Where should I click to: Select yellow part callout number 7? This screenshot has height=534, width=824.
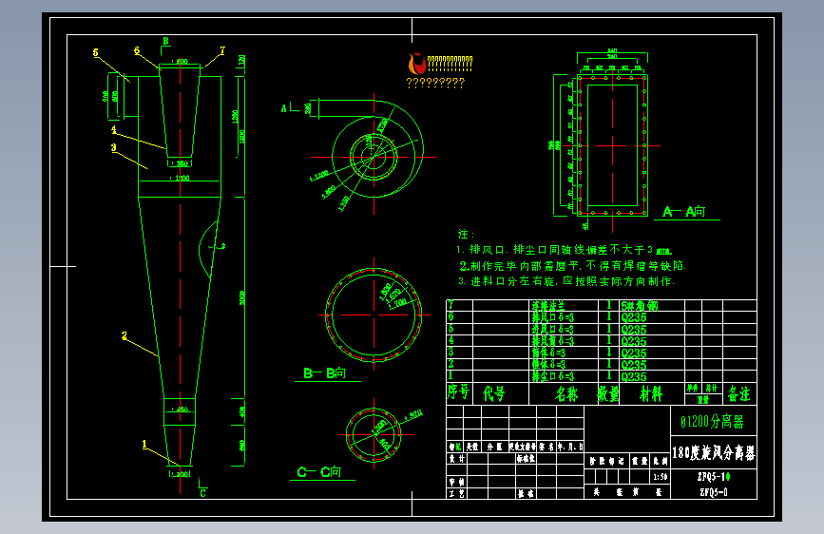[x=222, y=50]
